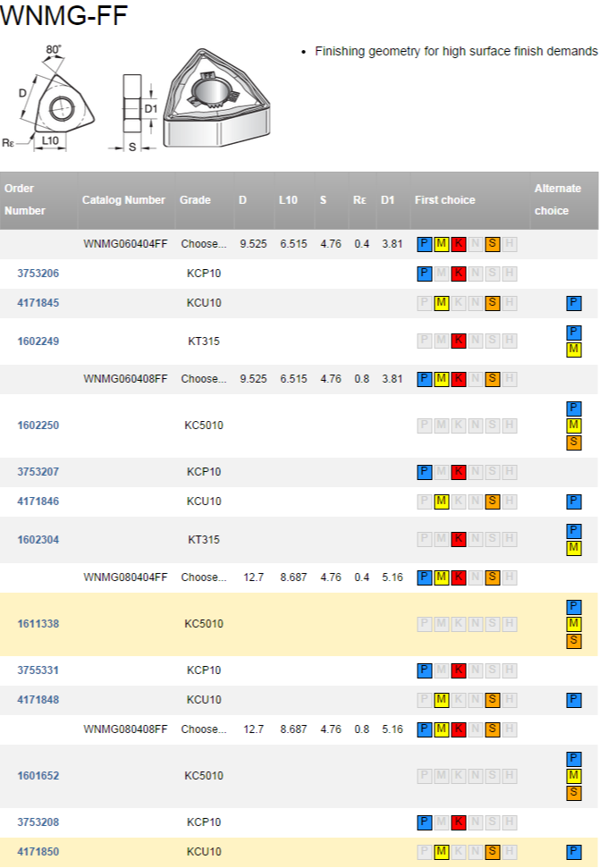Image resolution: width=600 pixels, height=868 pixels.
Task: Click orange S icon in WNMG060408FF row
Action: [493, 379]
